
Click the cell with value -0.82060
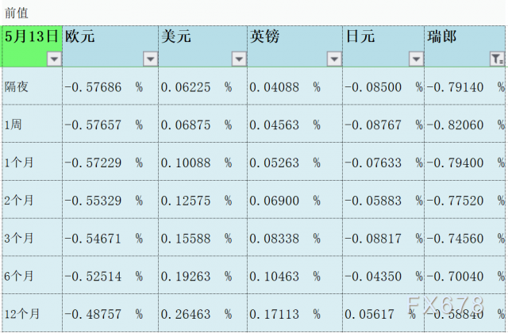[464, 124]
